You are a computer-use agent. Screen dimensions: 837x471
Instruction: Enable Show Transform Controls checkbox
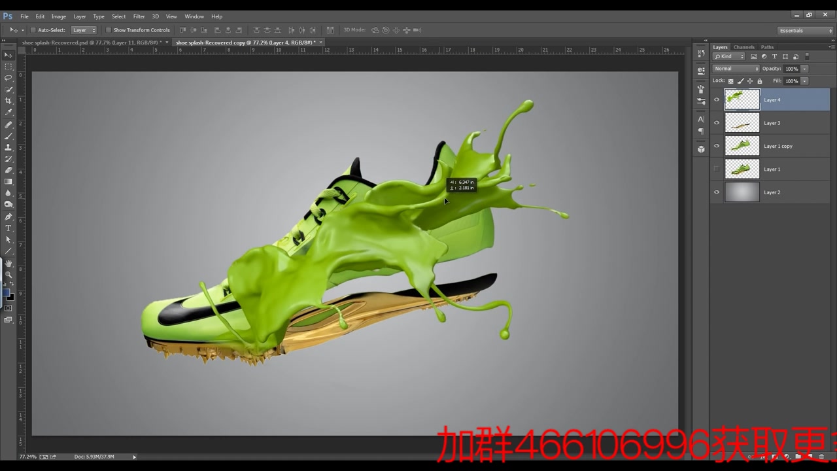pyautogui.click(x=108, y=30)
